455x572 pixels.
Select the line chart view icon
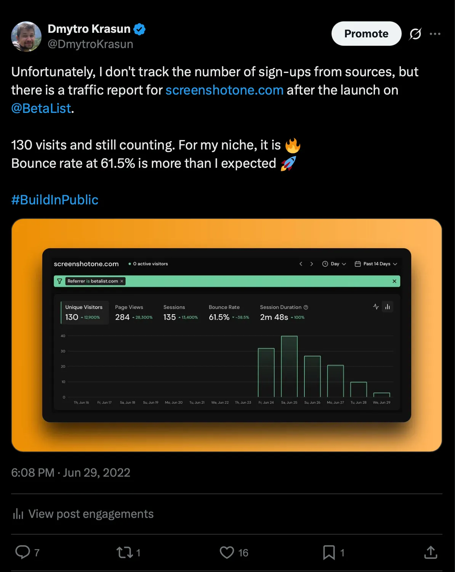[x=375, y=307]
